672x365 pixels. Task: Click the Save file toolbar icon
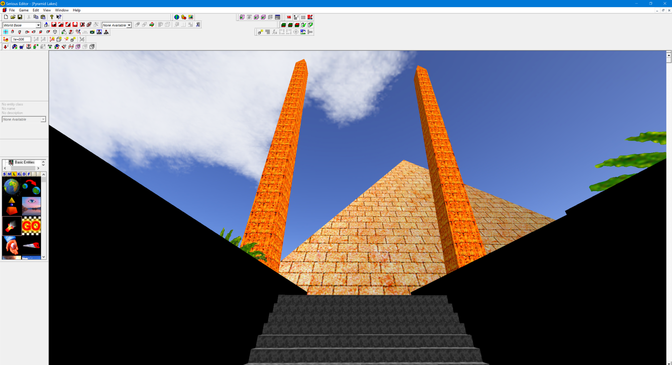click(x=20, y=17)
